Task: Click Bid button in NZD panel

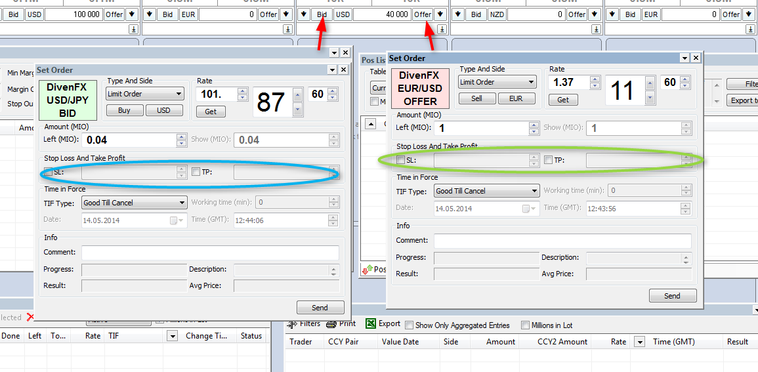Action: [x=476, y=14]
